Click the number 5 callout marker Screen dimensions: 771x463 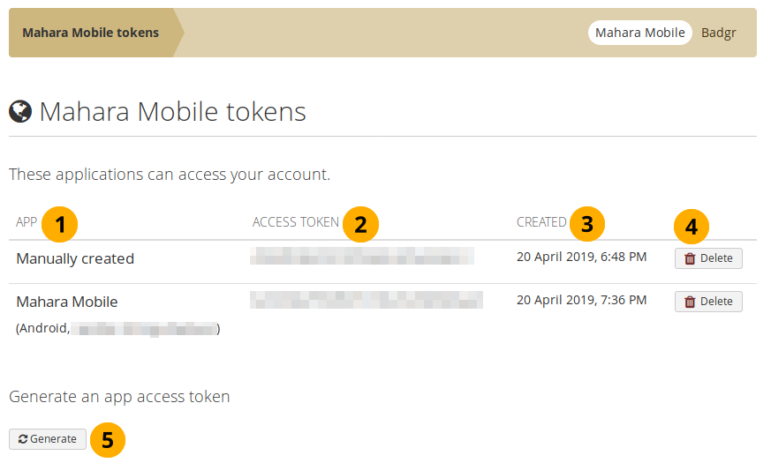point(108,440)
